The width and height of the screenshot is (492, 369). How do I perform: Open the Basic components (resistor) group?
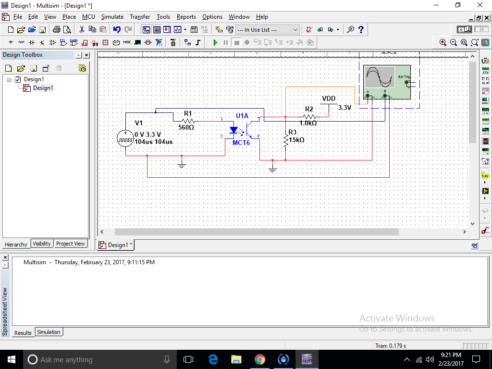(x=21, y=42)
